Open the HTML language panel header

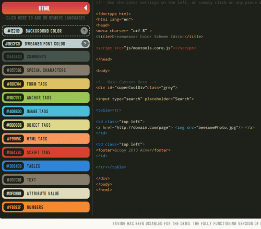(46, 8)
